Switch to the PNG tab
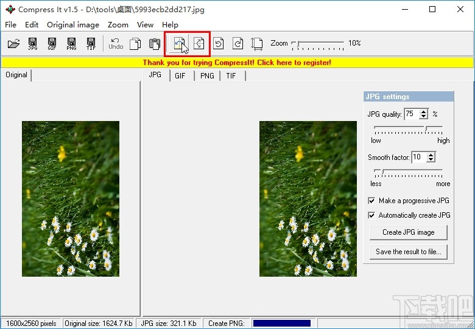The height and width of the screenshot is (329, 475). (207, 76)
